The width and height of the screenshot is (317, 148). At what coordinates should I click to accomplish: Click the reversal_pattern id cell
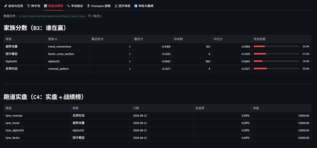(x=68, y=69)
